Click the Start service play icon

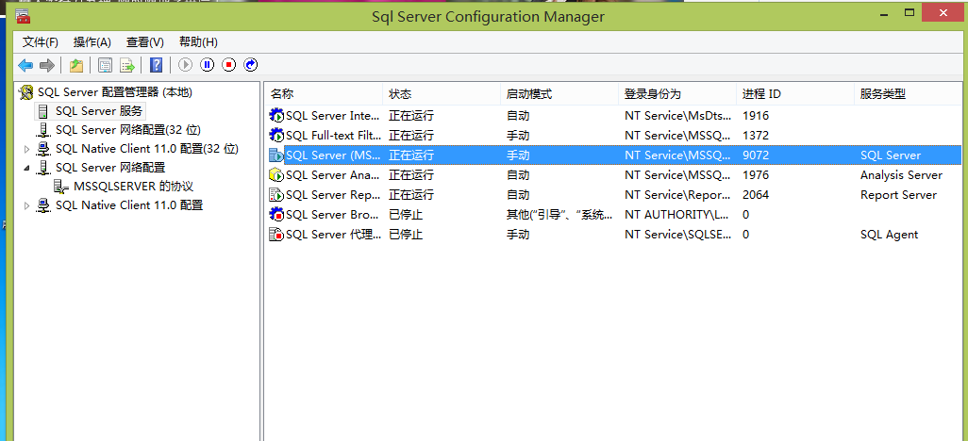(185, 65)
